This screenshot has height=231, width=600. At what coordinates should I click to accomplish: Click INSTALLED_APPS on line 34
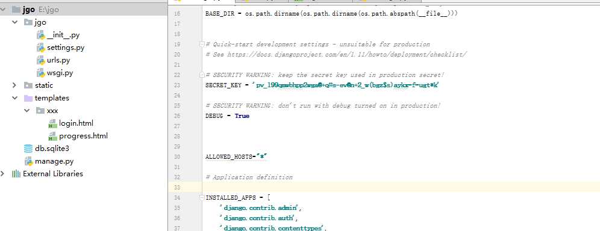tap(231, 198)
